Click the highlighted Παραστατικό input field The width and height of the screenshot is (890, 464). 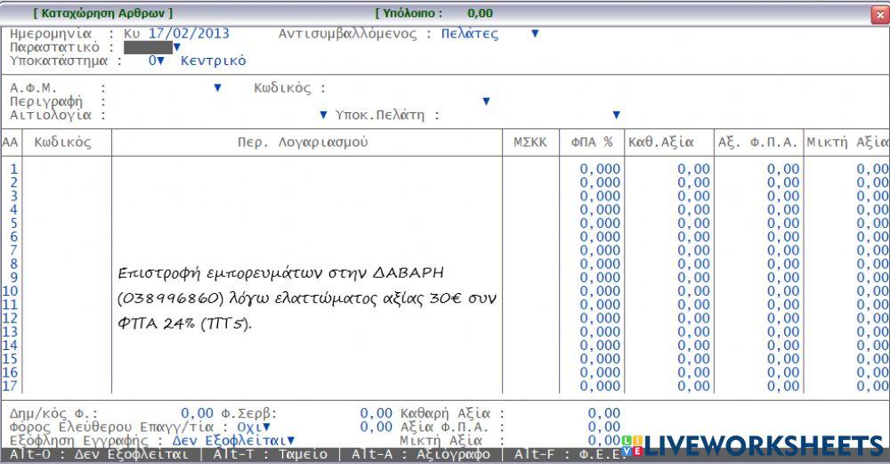(148, 47)
